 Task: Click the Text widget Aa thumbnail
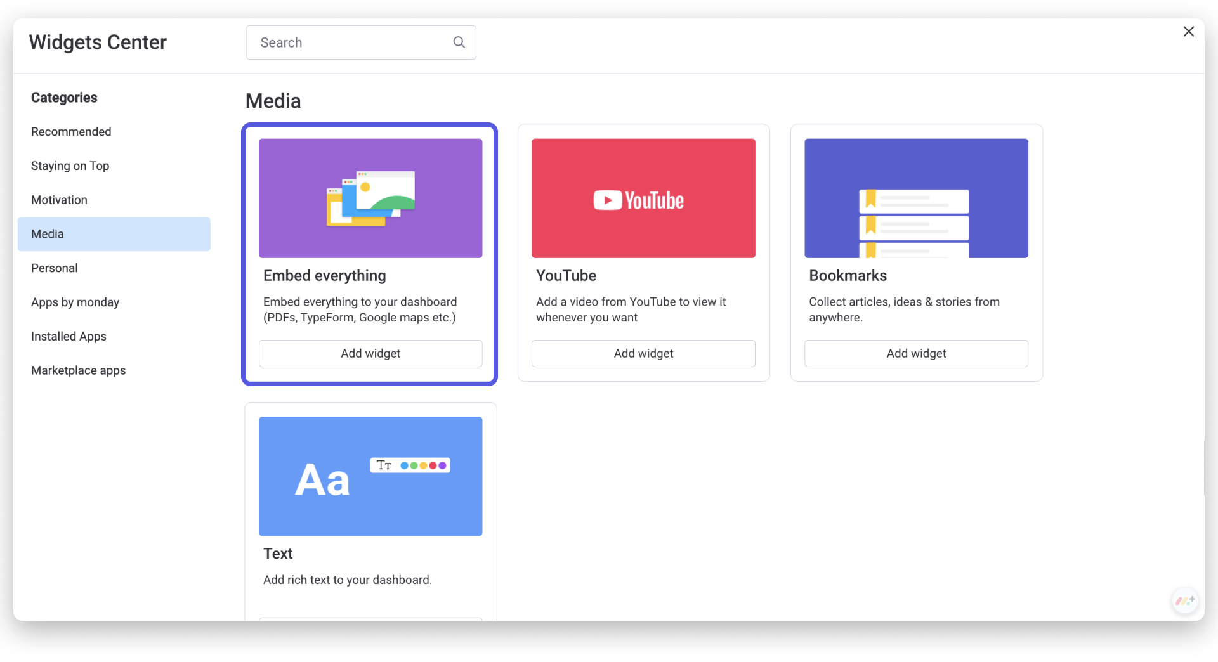pyautogui.click(x=370, y=476)
